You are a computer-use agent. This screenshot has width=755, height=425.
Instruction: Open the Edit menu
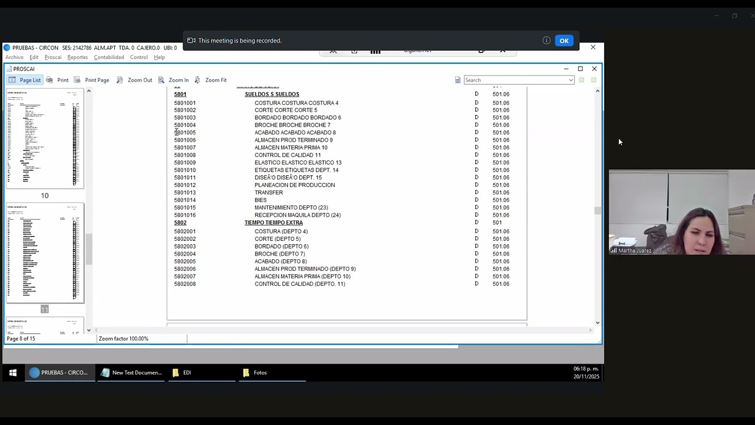pos(34,57)
